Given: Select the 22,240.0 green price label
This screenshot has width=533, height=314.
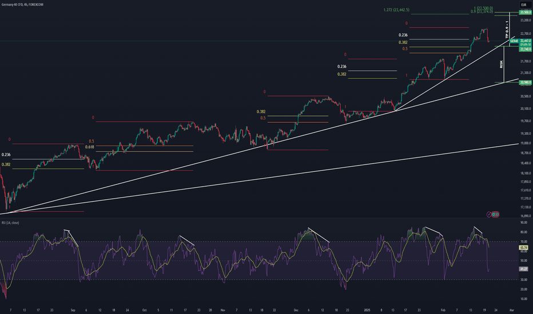Looking at the screenshot, I should click(x=526, y=49).
